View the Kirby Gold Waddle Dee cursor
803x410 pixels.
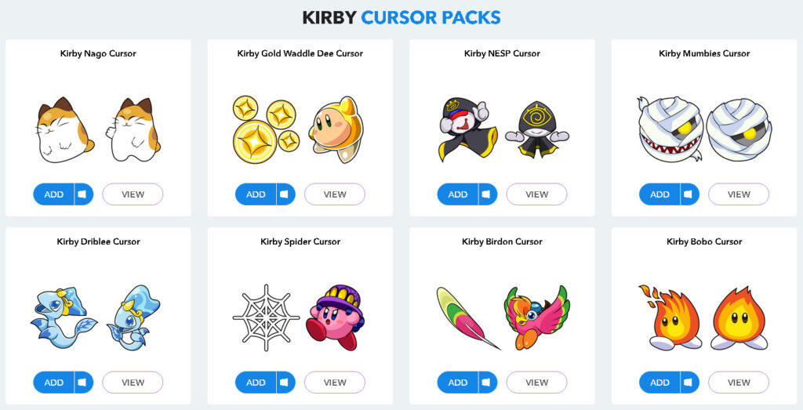335,194
